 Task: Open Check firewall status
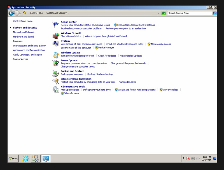pos(71,36)
